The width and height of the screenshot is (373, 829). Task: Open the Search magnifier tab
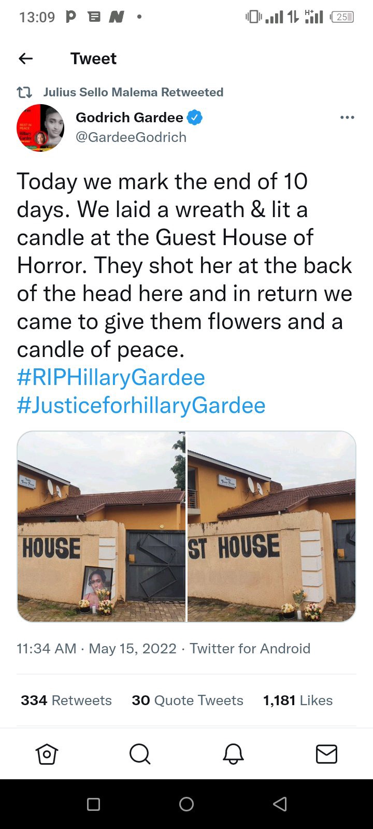pos(140,754)
